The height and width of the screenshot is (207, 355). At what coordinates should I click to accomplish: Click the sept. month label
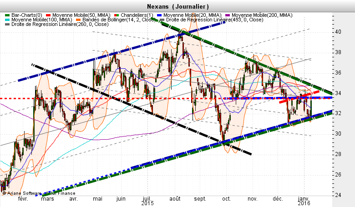[x=200, y=199]
